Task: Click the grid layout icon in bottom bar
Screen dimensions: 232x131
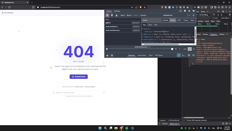Action: pos(189,55)
